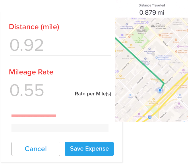The image size is (188, 164).
Task: Click the red progress bar
Action: coord(34,116)
